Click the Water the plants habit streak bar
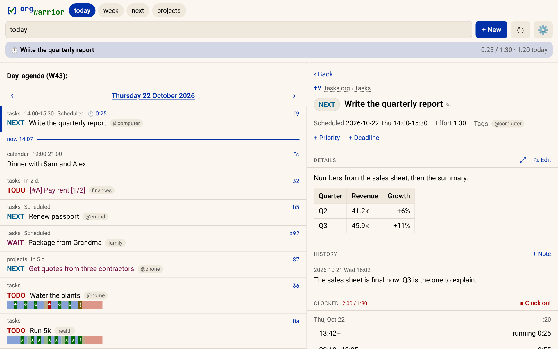 [55, 305]
